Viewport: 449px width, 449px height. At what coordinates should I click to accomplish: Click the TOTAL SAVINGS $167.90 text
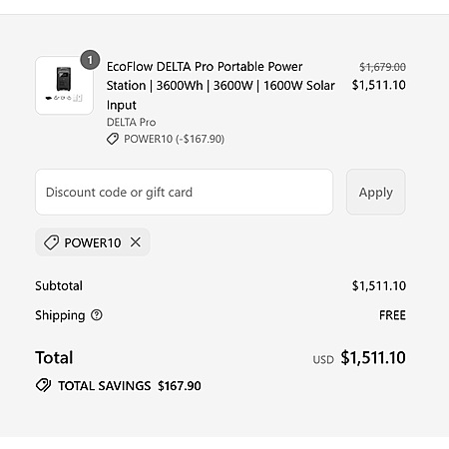[130, 386]
